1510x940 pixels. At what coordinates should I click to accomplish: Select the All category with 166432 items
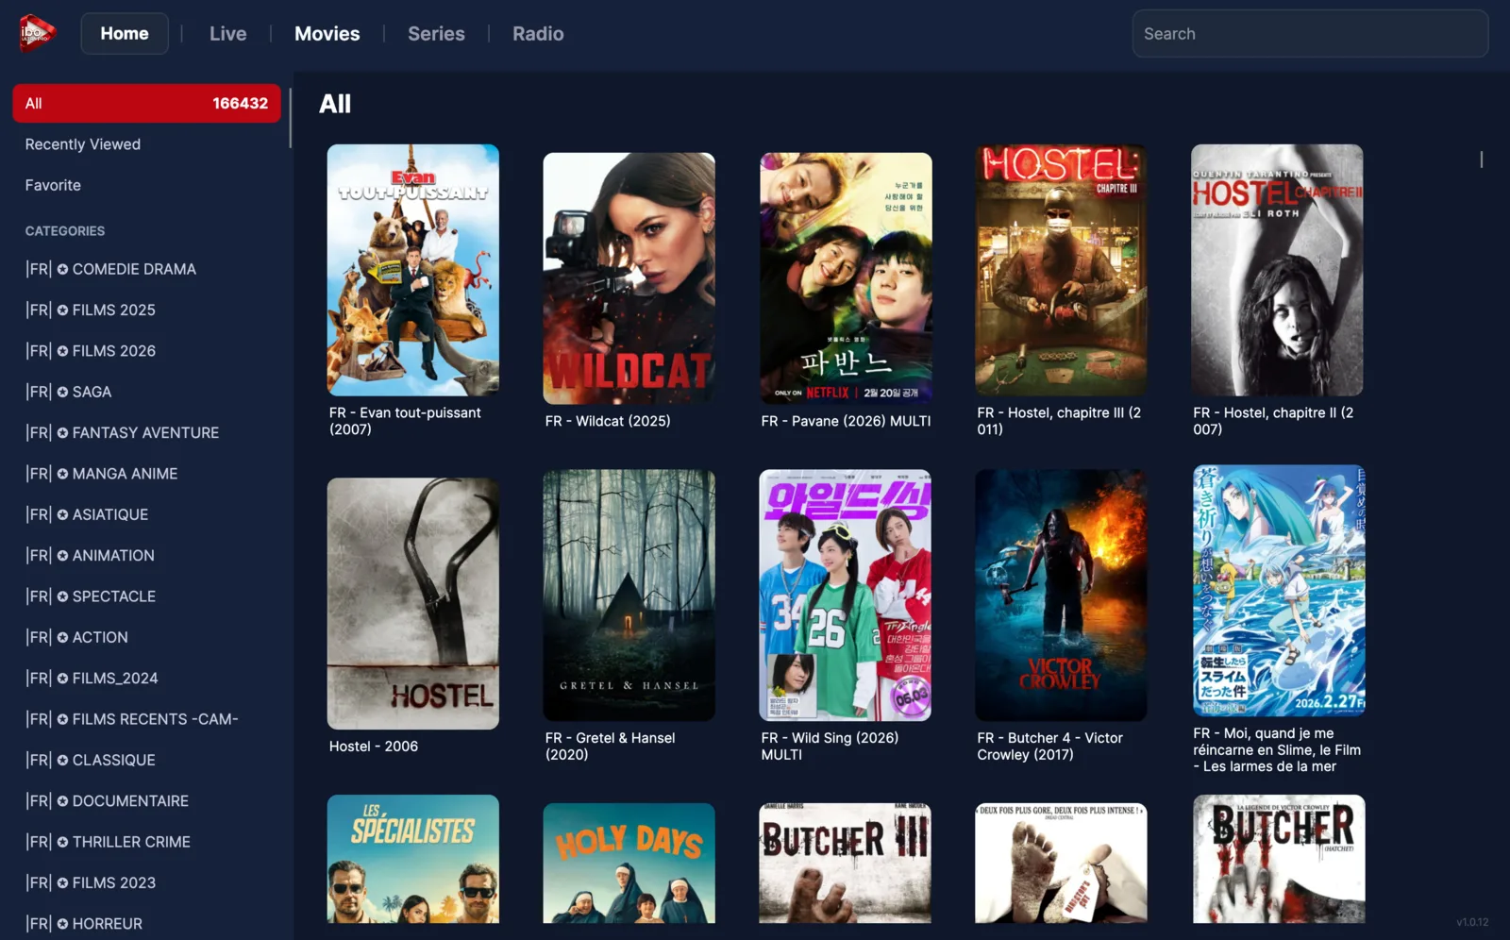click(146, 103)
